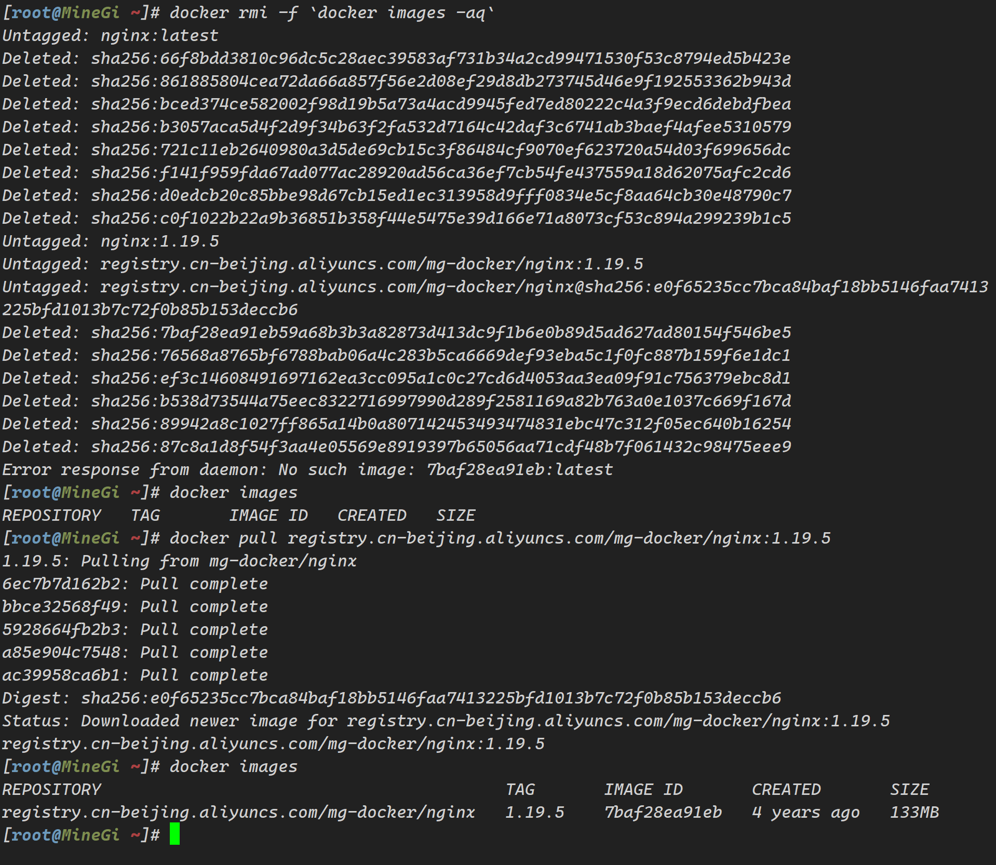Click 'ac39958ca6b1: Pull complete' line
996x865 pixels.
(135, 675)
